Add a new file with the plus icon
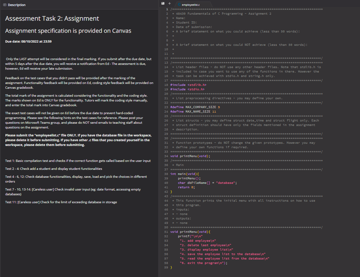 (x=169, y=3)
